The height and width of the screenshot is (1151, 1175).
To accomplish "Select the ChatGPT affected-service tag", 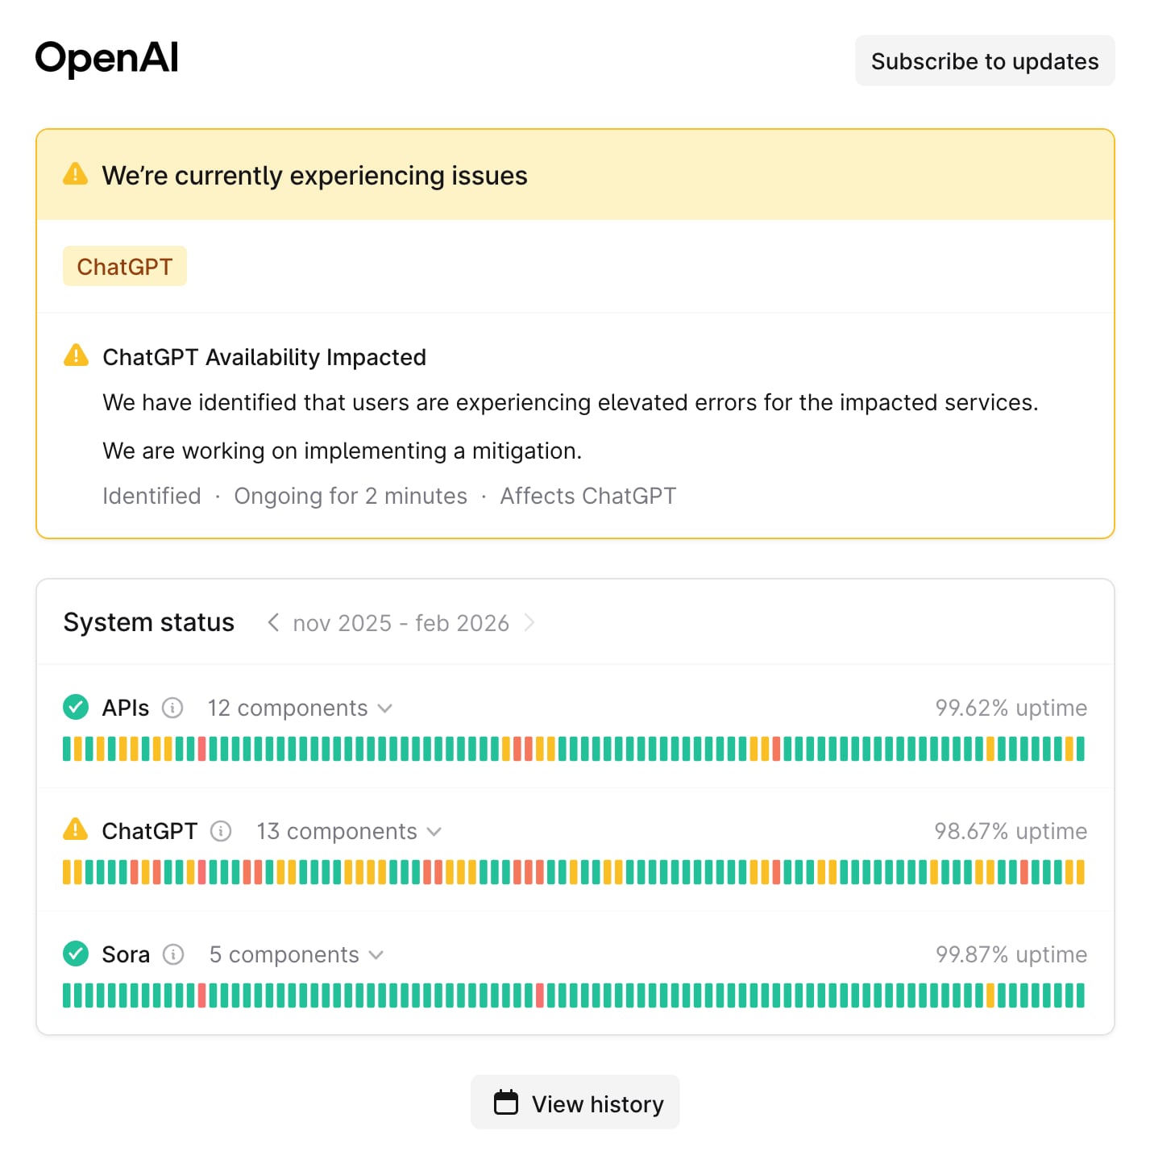I will [x=124, y=266].
